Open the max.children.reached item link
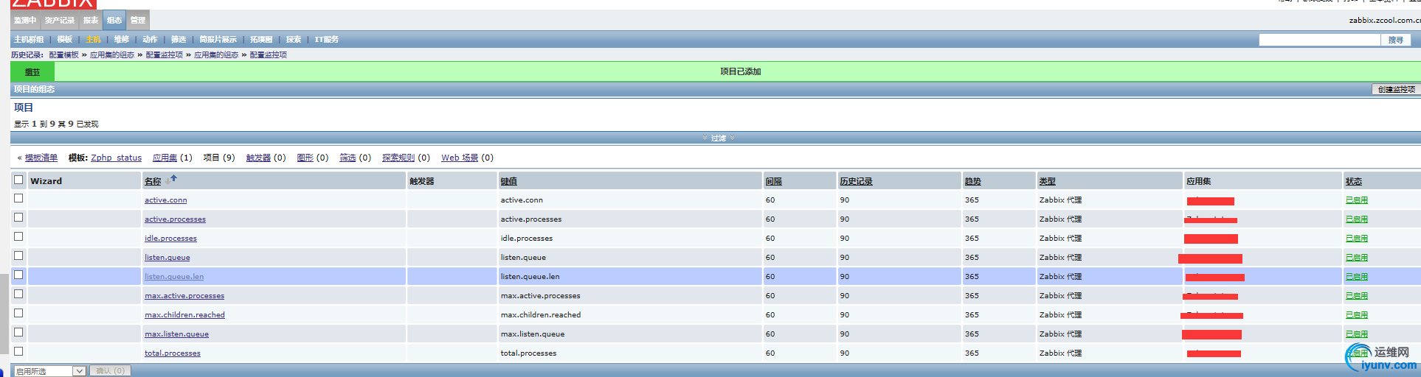Viewport: 1421px width, 377px height. pos(184,314)
